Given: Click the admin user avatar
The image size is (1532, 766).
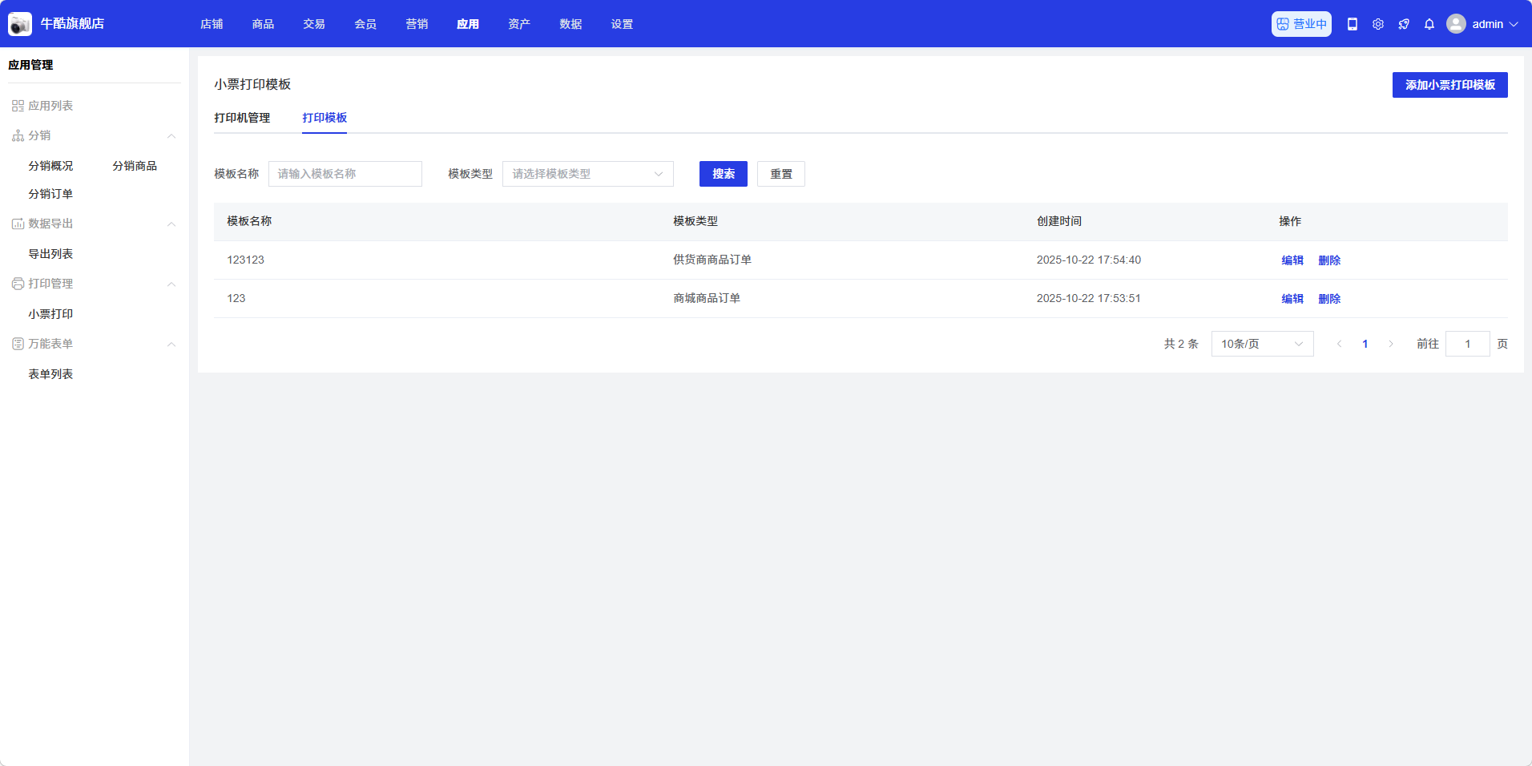Looking at the screenshot, I should [x=1456, y=24].
